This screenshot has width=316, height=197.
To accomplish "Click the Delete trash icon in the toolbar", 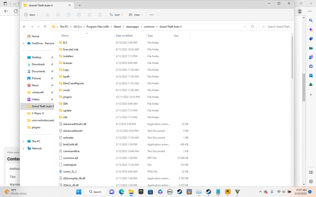I will click(100, 15).
